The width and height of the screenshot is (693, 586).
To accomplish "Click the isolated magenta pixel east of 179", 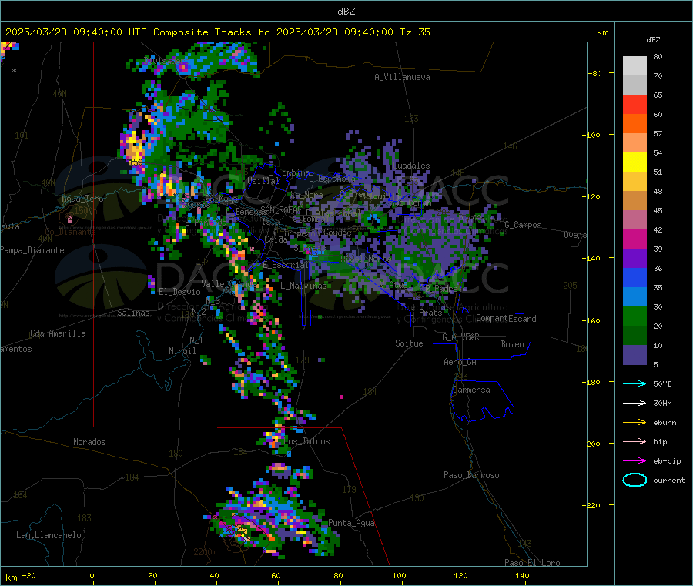I will pyautogui.click(x=341, y=397).
